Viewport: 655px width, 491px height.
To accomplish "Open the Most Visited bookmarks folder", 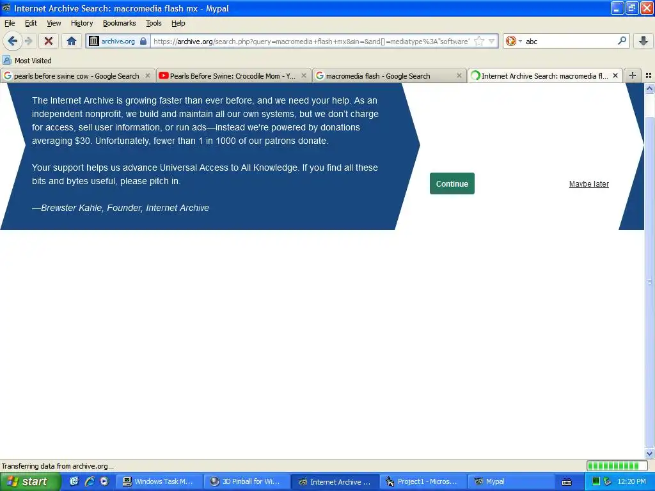I will pos(27,61).
